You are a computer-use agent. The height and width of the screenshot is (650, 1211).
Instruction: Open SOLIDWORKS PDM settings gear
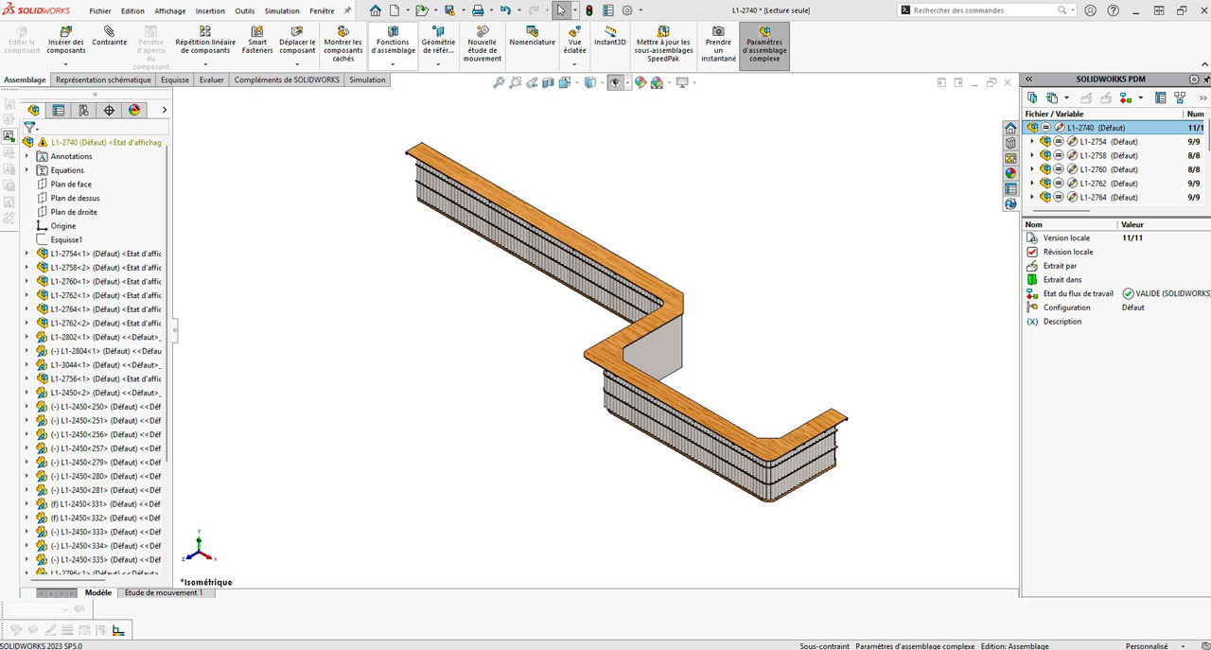(1194, 79)
